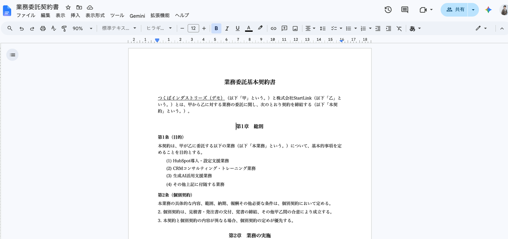Screen dimensions: 508x239
Task: Decrease font size with minus
Action: click(x=182, y=28)
